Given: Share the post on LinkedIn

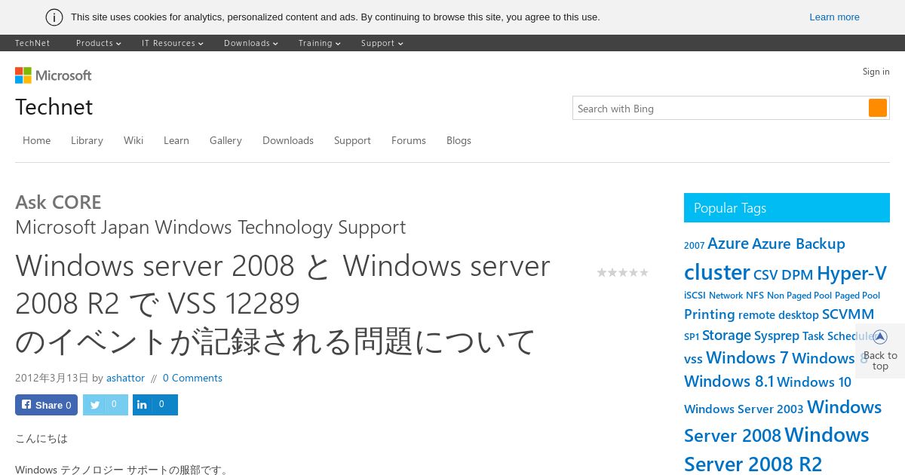Looking at the screenshot, I should 155,405.
